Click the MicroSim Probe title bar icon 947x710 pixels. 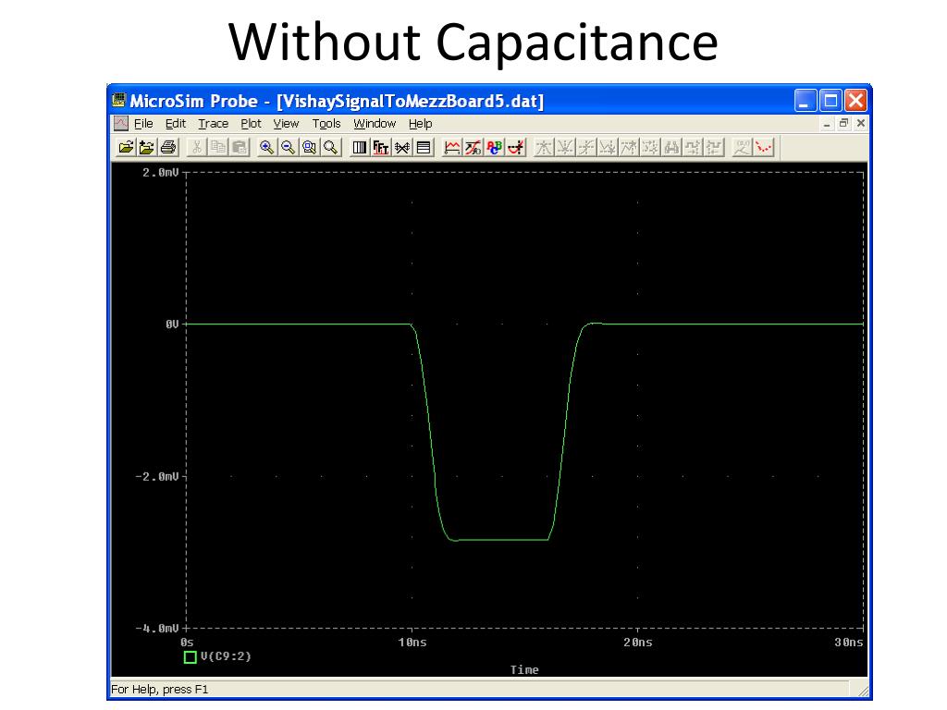point(119,100)
